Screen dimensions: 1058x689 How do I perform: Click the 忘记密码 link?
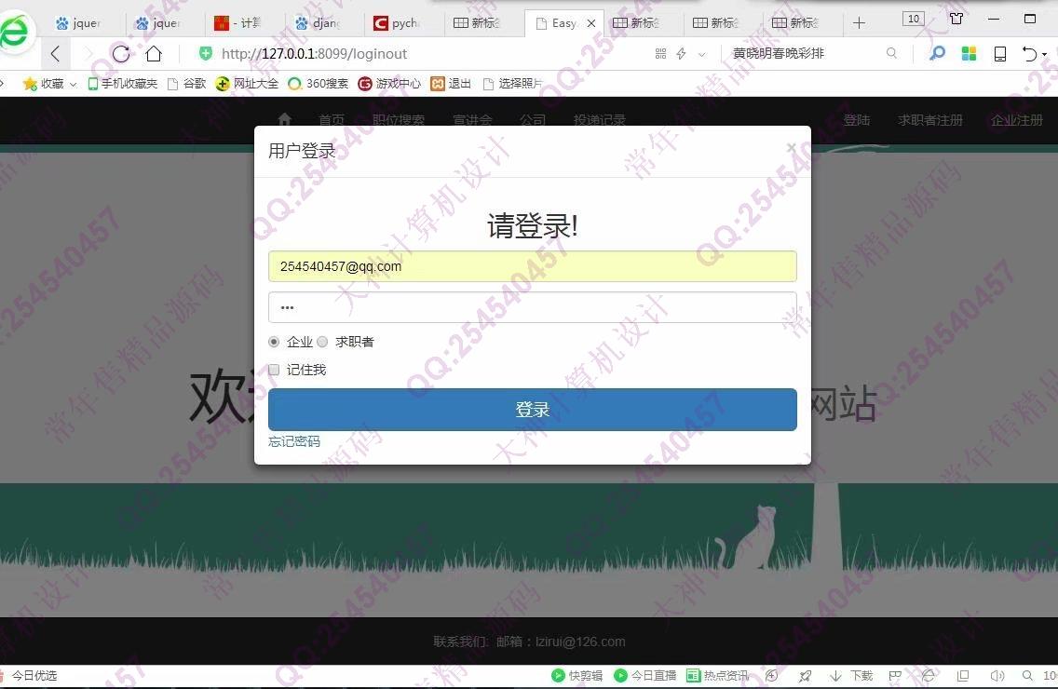pos(294,441)
